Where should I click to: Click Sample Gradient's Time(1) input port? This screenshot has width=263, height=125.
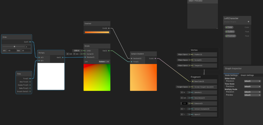coord(132,62)
